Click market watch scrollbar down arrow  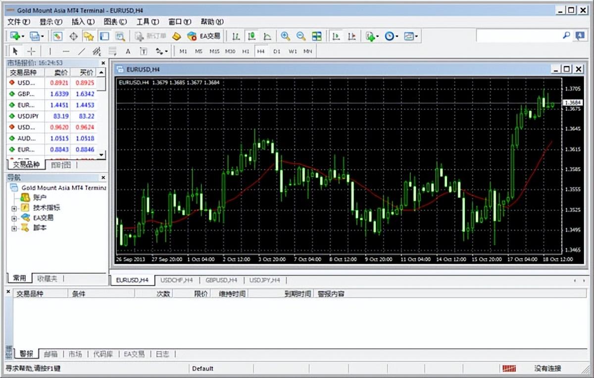click(101, 155)
